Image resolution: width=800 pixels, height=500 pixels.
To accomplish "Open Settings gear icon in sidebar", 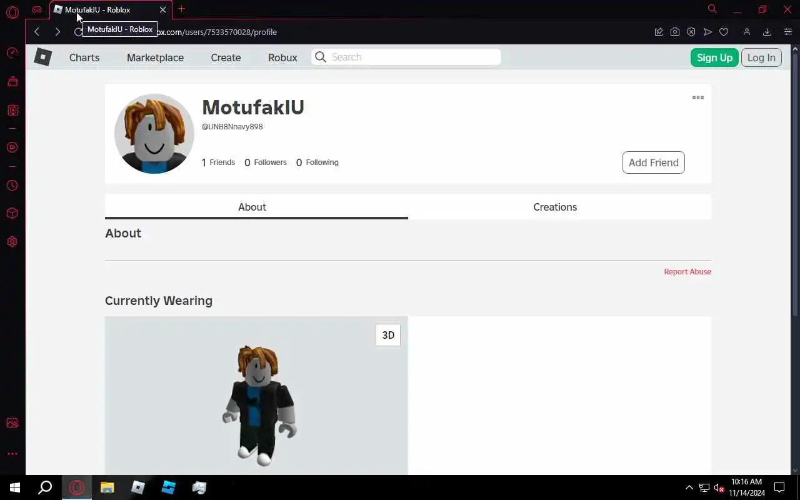I will click(12, 242).
